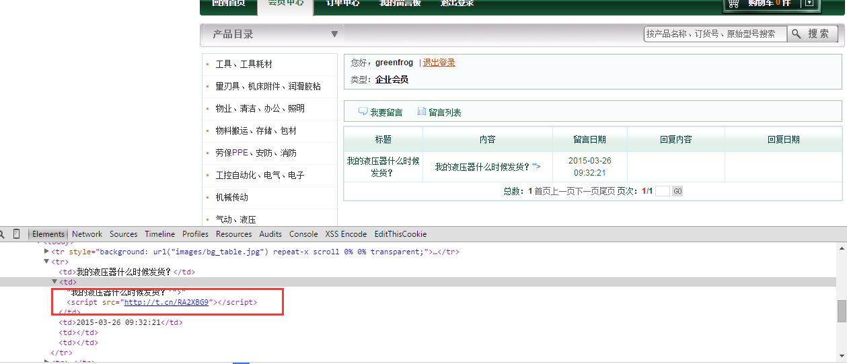Click the 留言日期 column header

pos(590,139)
